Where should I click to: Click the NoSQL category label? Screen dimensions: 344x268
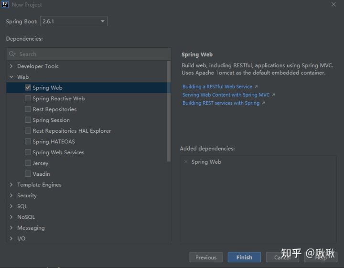tap(26, 217)
